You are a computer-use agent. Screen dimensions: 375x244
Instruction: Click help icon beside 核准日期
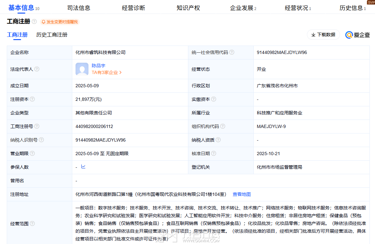[214, 154]
